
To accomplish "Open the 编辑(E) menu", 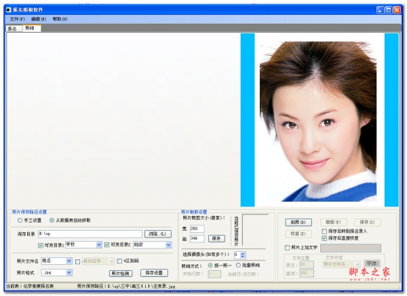I will (39, 19).
